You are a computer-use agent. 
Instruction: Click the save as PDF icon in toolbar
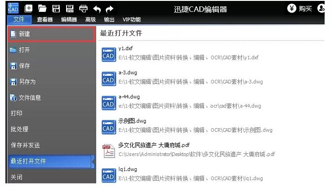pos(70,9)
